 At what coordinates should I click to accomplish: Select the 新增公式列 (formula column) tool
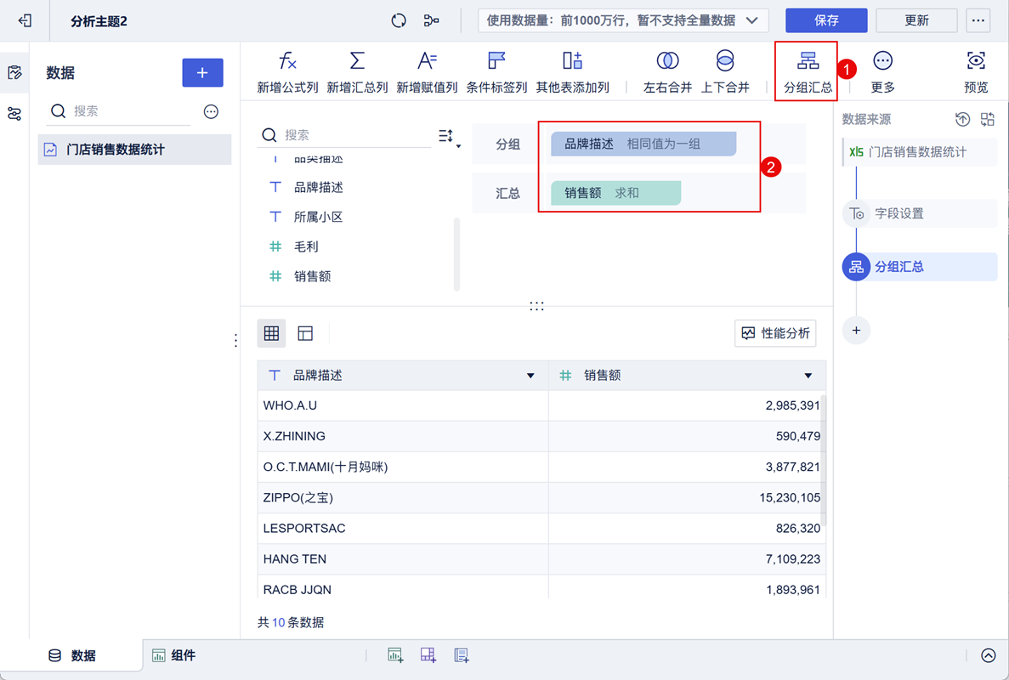(x=286, y=70)
